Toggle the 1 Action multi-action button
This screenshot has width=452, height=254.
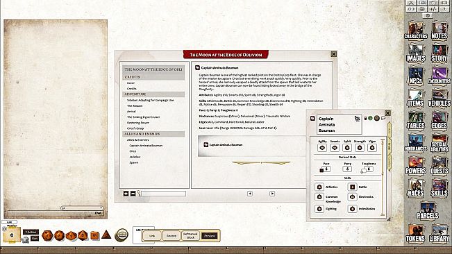click(x=31, y=232)
